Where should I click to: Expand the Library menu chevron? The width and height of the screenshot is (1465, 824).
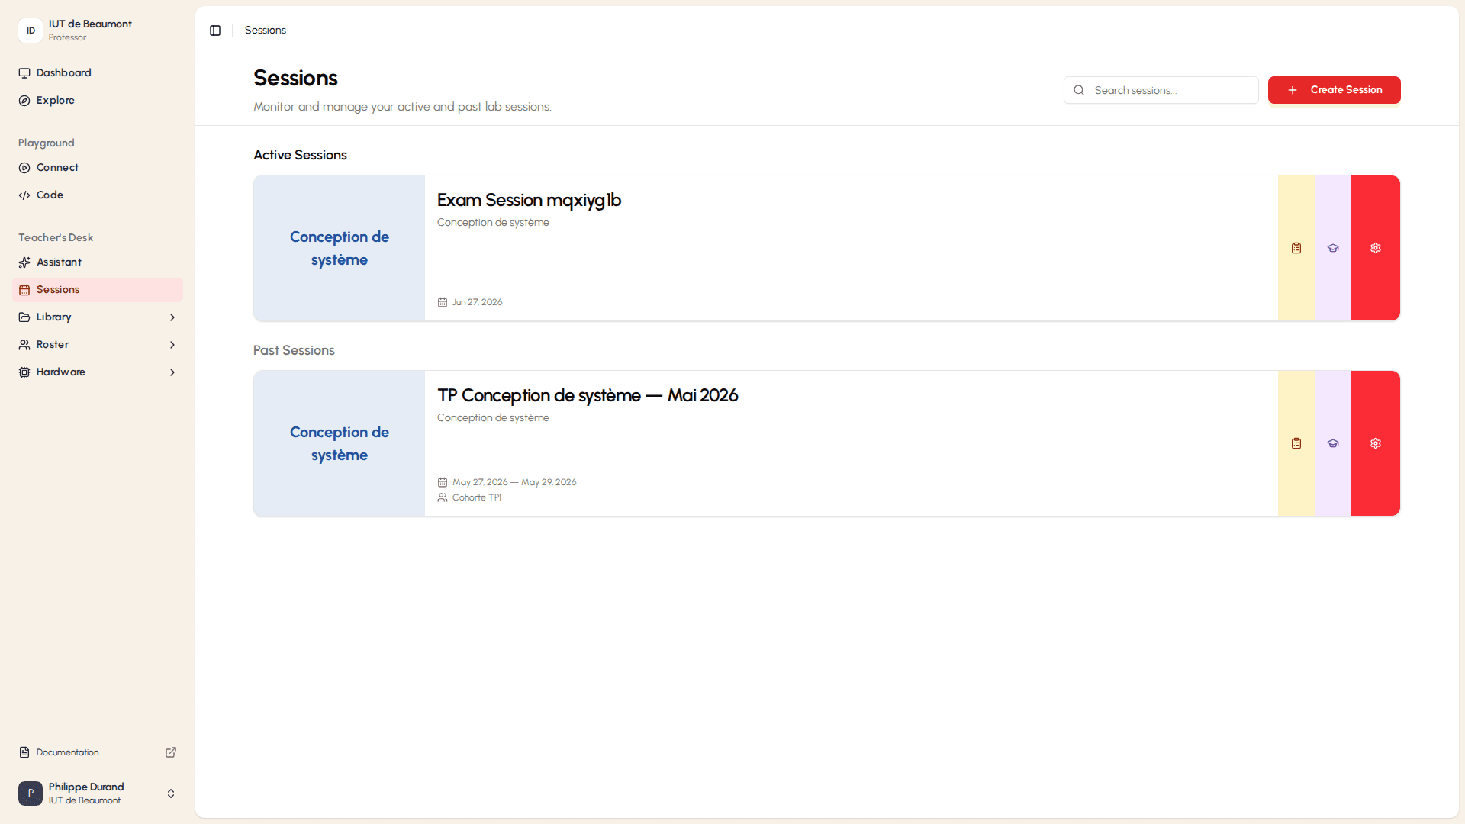(172, 317)
